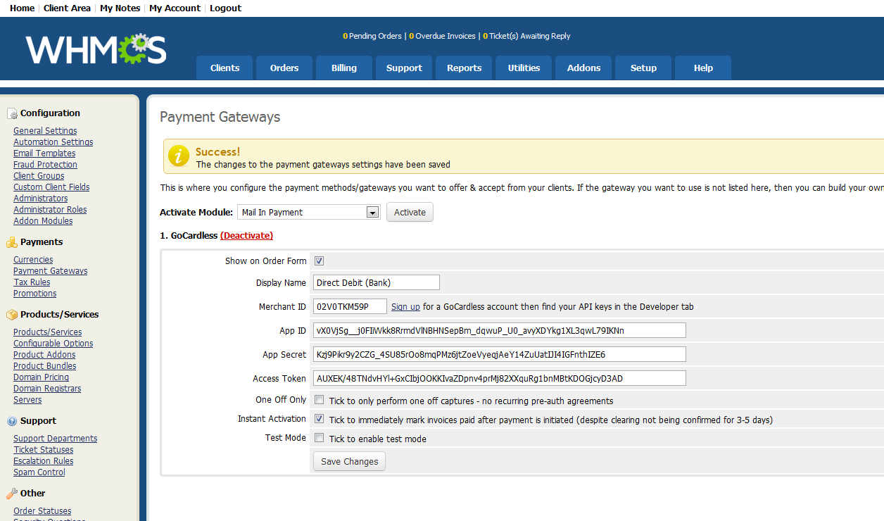Open the Clients tab
The image size is (884, 521).
pos(225,68)
